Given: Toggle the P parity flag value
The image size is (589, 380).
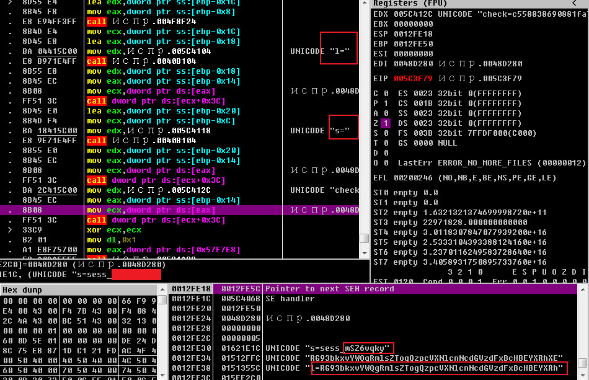Looking at the screenshot, I should coord(384,104).
